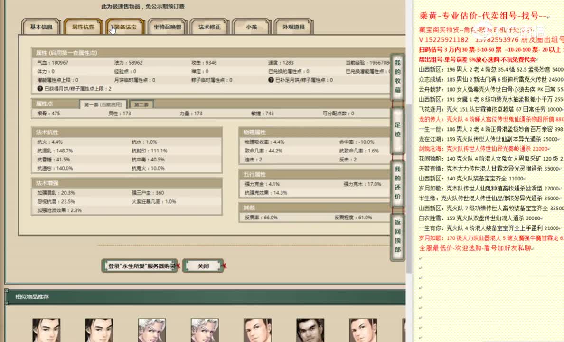This screenshot has height=342, width=564.
Task: Click the 抗中毒：40.5% entry
Action: (x=148, y=160)
